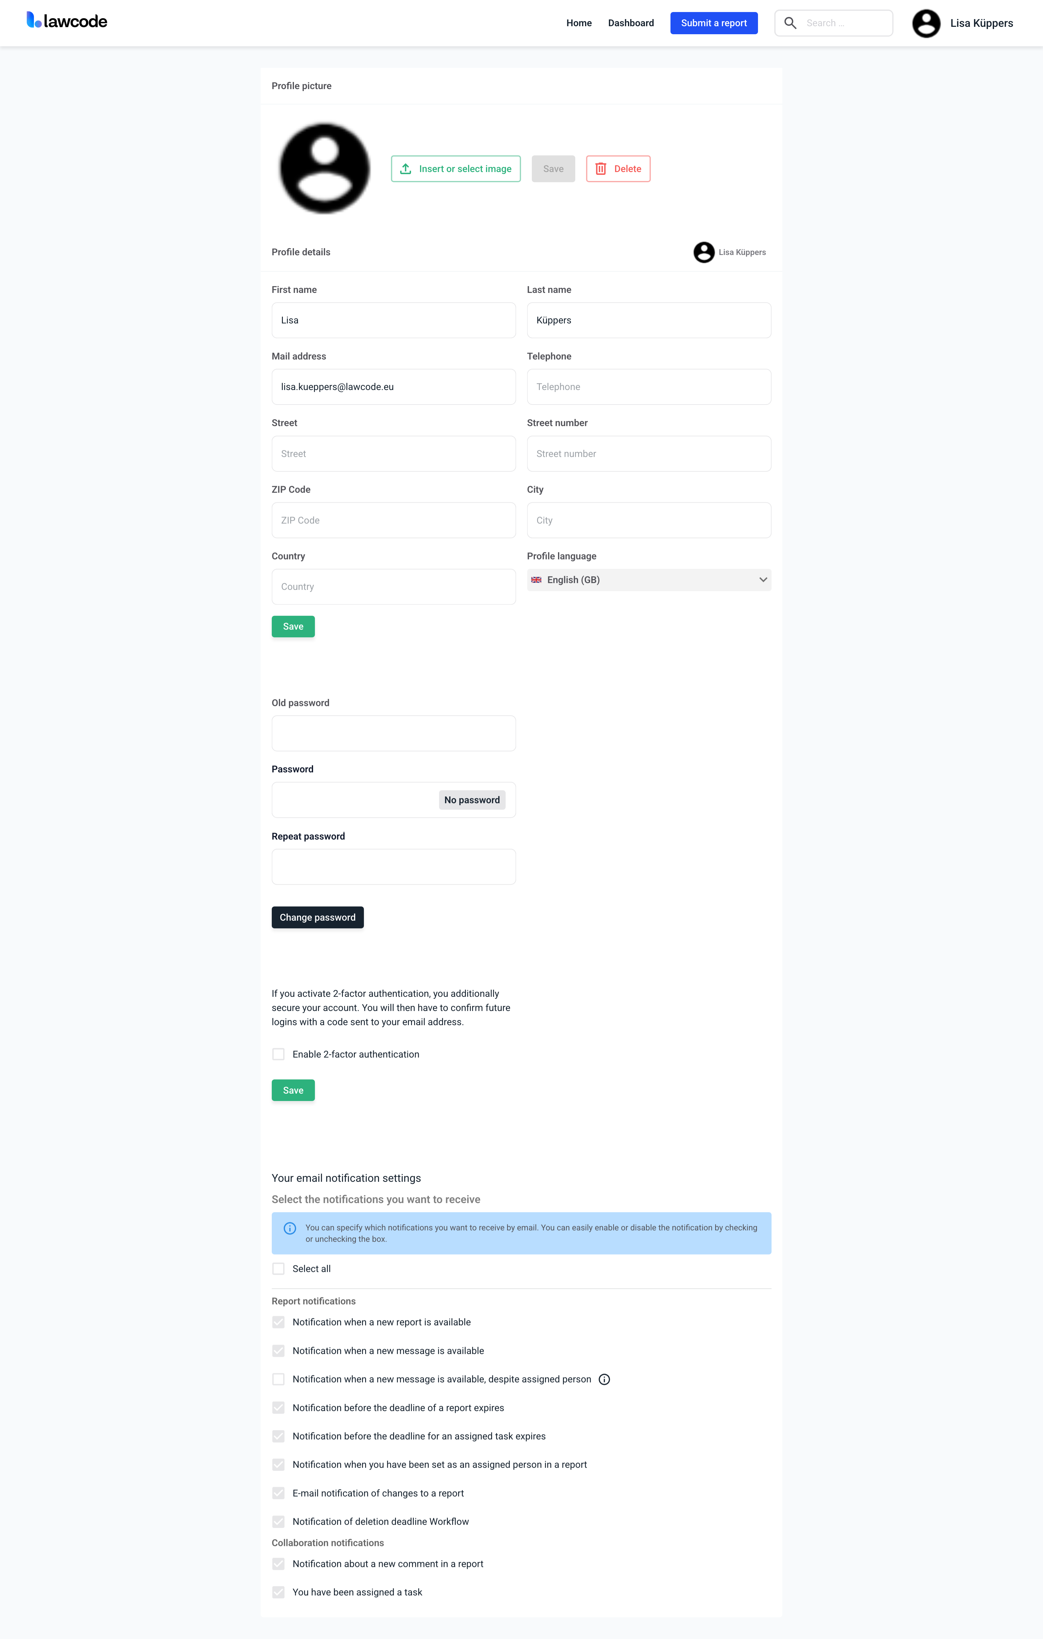Enable 2-factor authentication checkbox
Image resolution: width=1043 pixels, height=1639 pixels.
pyautogui.click(x=278, y=1054)
